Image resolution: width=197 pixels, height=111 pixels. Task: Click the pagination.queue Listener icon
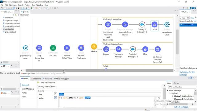pyautogui.click(x=25, y=48)
